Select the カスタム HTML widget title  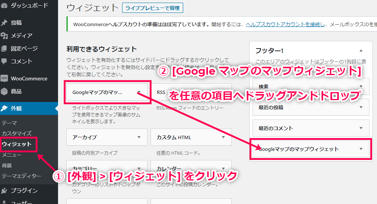174,137
